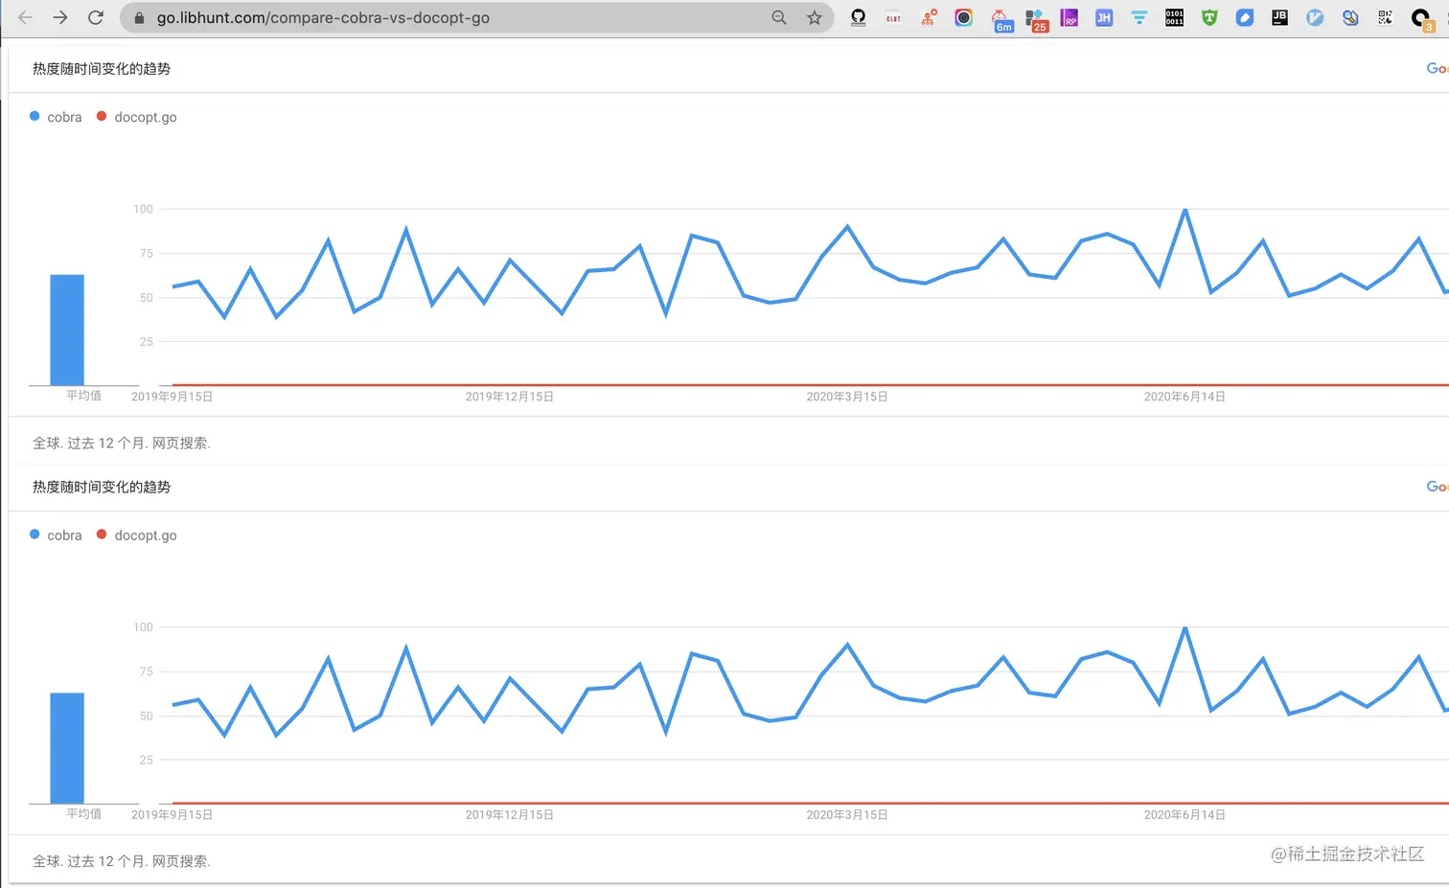The image size is (1449, 888).
Task: Toggle cobra legend in bottom chart
Action: [x=56, y=535]
